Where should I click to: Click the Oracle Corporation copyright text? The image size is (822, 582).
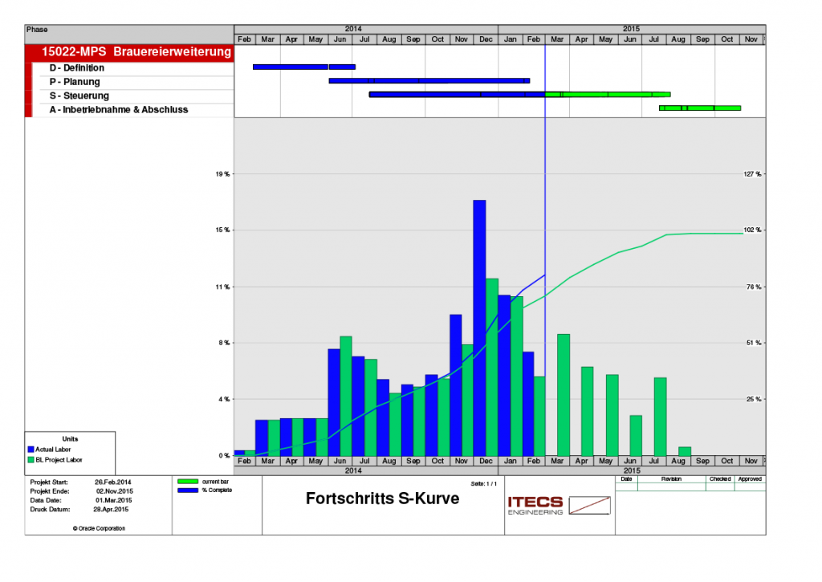98,528
